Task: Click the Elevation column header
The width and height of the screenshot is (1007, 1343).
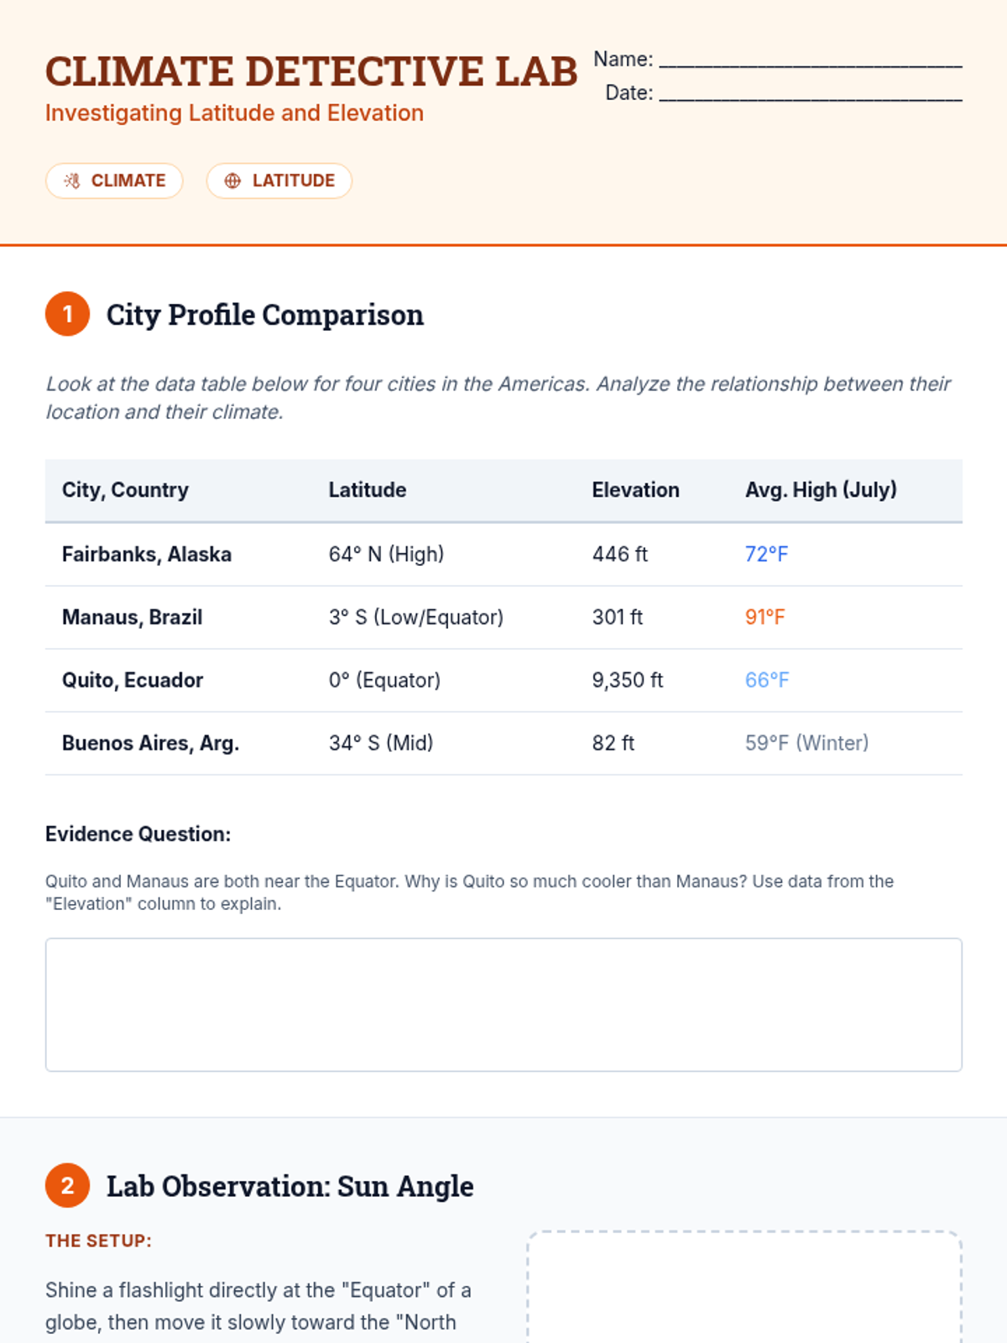Action: pos(635,490)
